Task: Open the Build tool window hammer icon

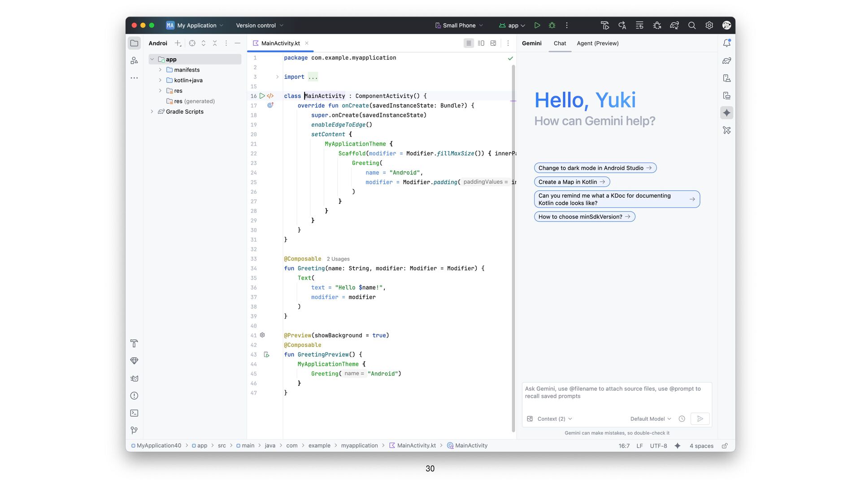Action: [134, 344]
